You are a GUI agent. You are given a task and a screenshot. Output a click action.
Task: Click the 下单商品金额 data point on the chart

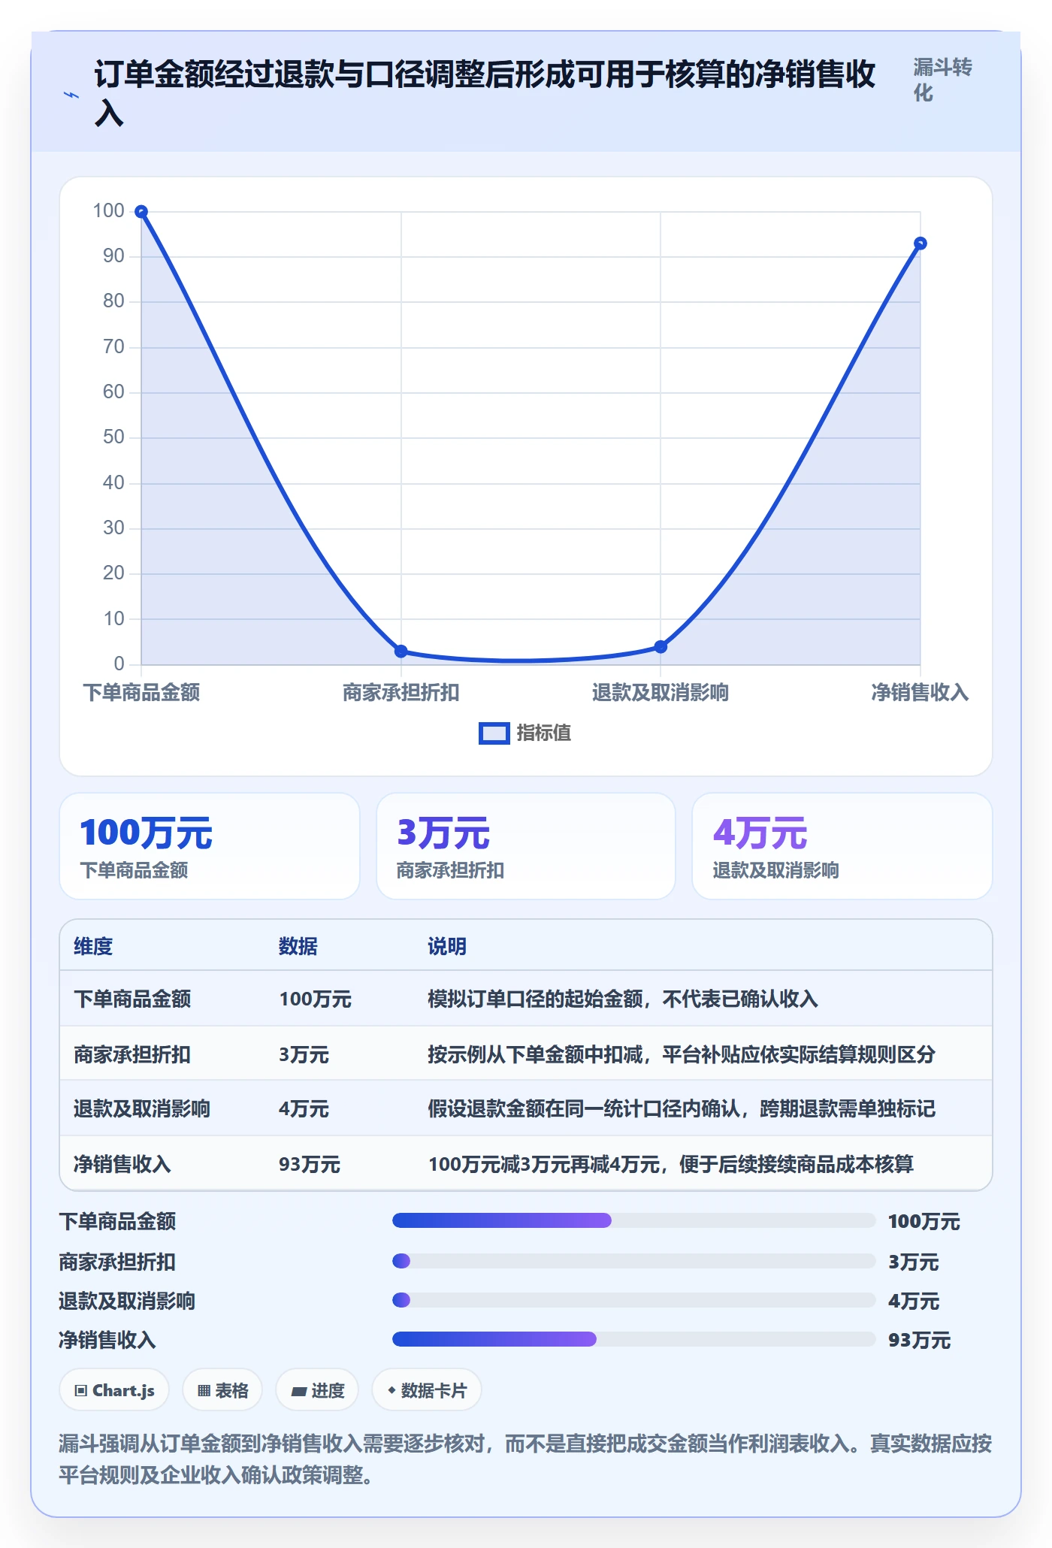point(141,212)
